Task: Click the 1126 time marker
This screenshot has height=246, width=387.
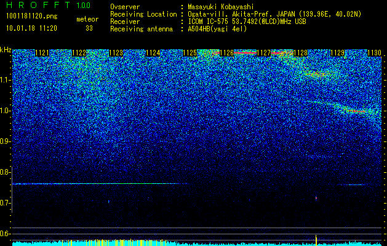Action: coord(226,53)
